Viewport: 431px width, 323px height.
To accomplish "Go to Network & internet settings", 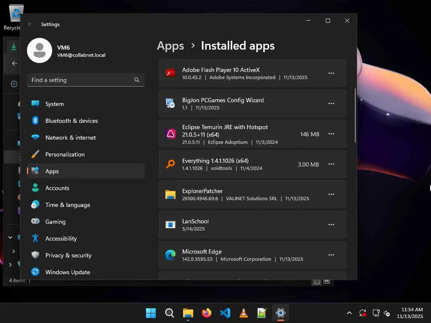I will click(x=86, y=138).
